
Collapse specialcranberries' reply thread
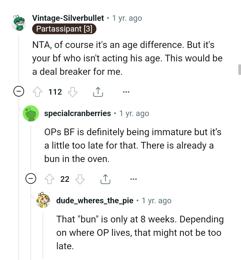(x=31, y=179)
